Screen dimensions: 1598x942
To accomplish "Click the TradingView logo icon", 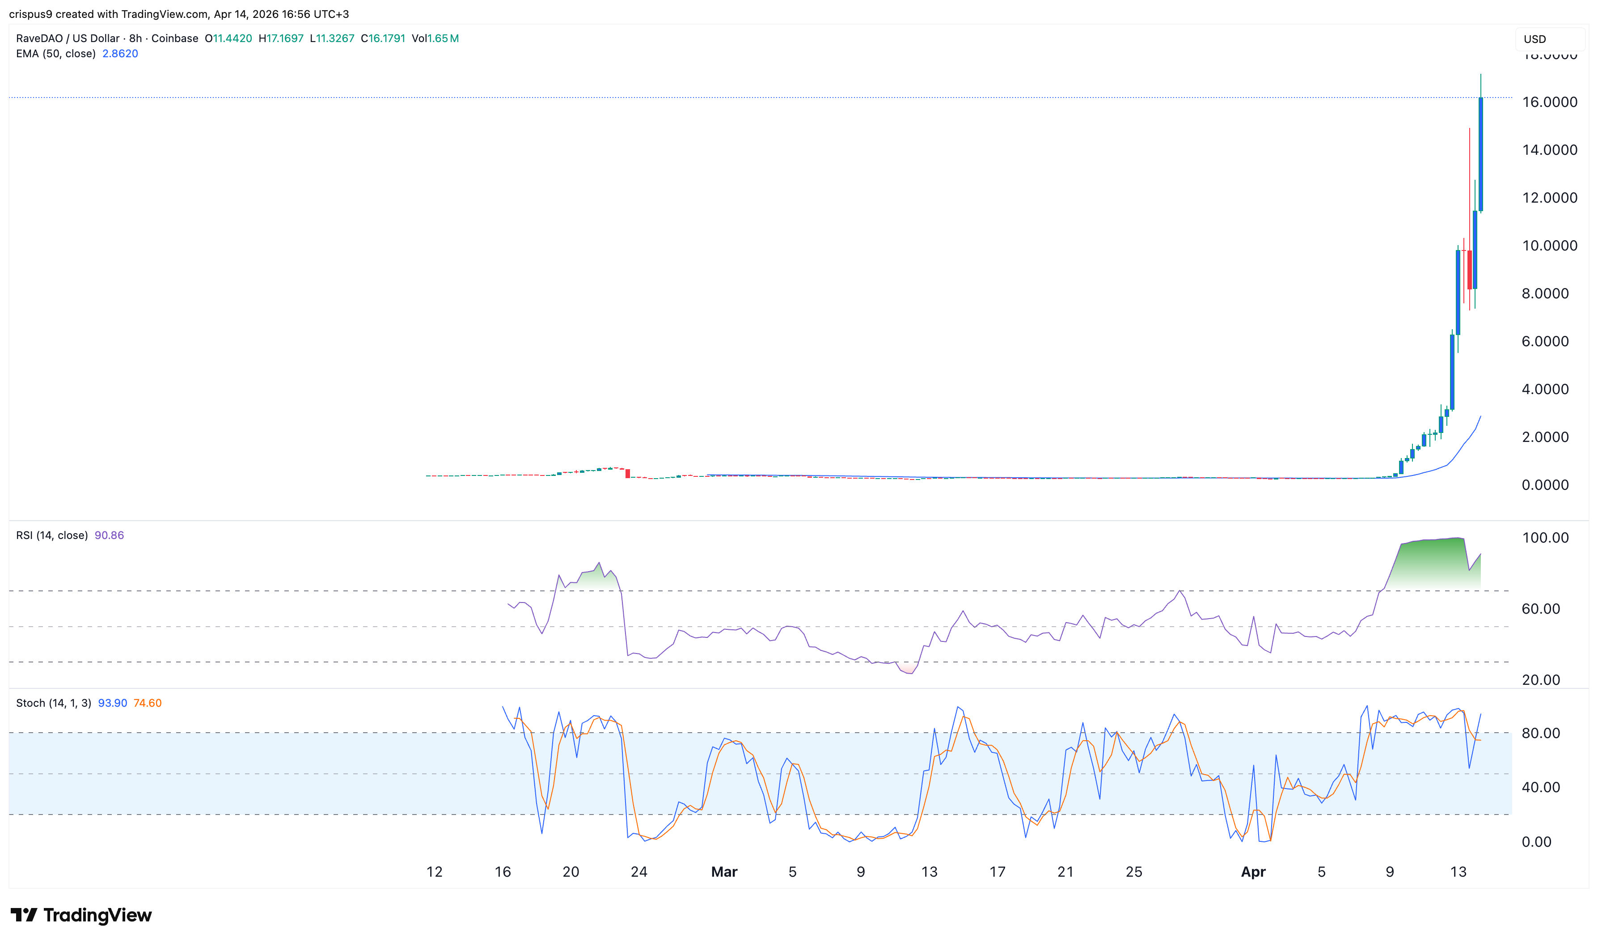I will coord(24,915).
